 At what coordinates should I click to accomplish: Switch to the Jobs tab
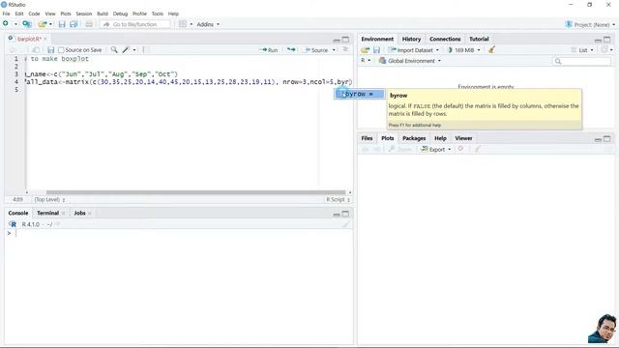click(x=79, y=213)
